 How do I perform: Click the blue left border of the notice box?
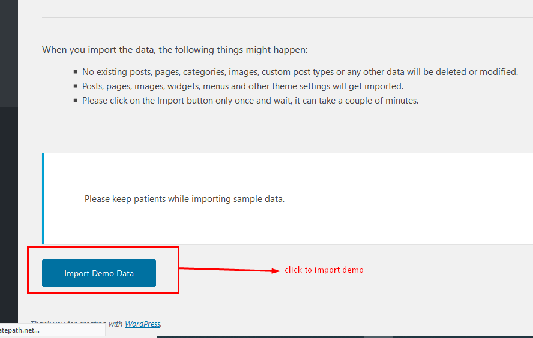[x=43, y=198]
